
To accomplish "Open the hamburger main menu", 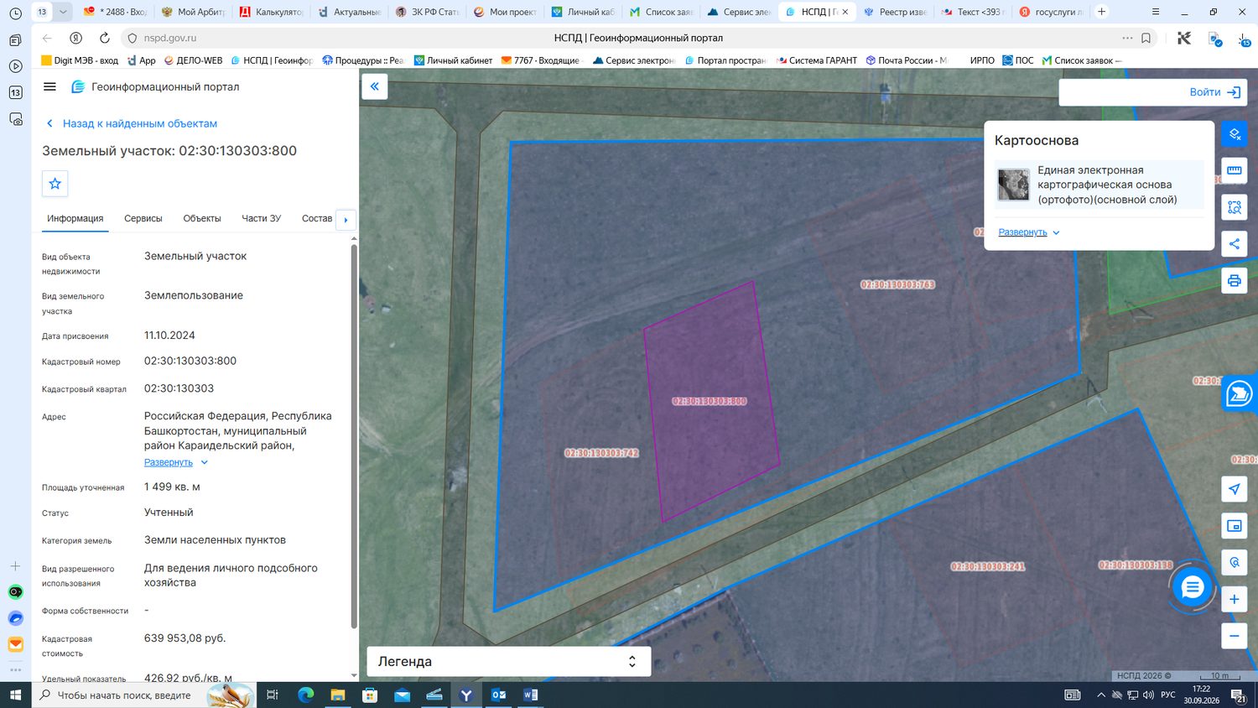I will click(x=49, y=86).
